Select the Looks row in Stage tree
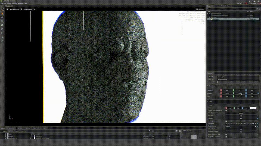The image size is (261, 146). (x=233, y=17)
